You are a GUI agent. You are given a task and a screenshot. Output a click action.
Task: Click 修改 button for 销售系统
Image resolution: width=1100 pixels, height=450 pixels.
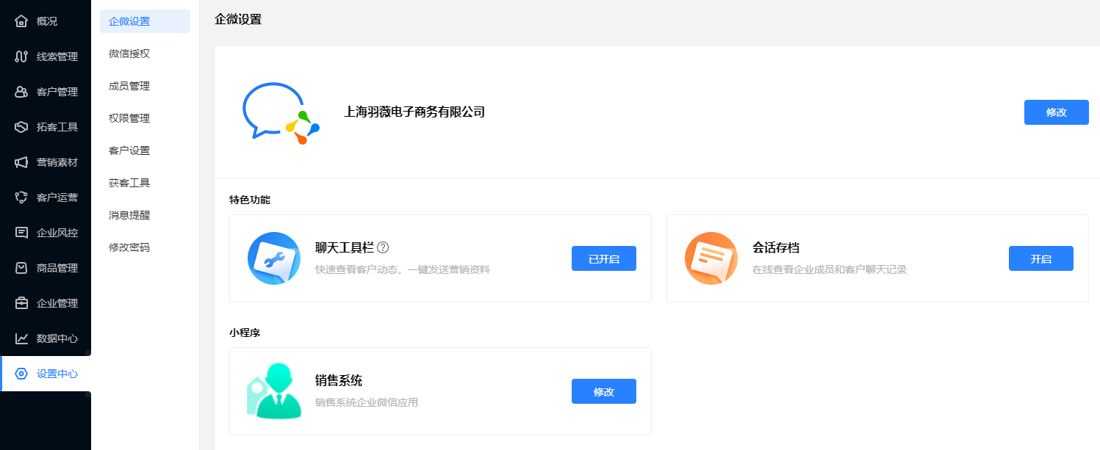click(x=604, y=391)
